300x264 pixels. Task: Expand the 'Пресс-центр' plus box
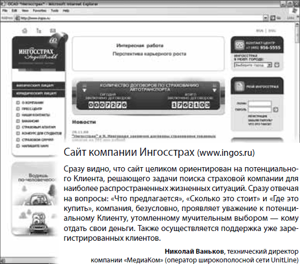point(18,109)
